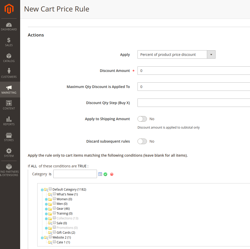Open the category chooser grid icon
The width and height of the screenshot is (250, 249).
100,174
